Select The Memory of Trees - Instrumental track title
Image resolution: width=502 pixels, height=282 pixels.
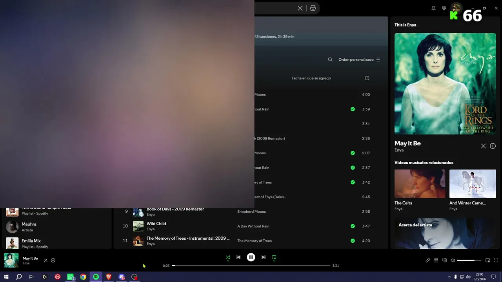tap(188, 238)
